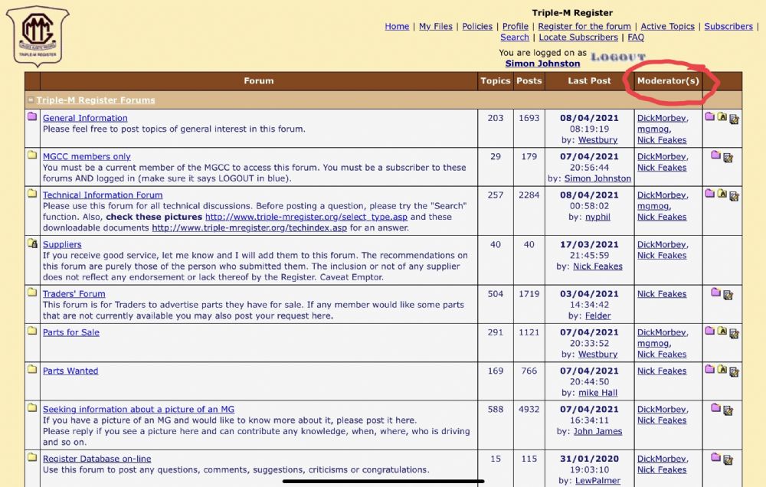This screenshot has height=487, width=766.
Task: Open your Profile page
Action: pyautogui.click(x=516, y=26)
